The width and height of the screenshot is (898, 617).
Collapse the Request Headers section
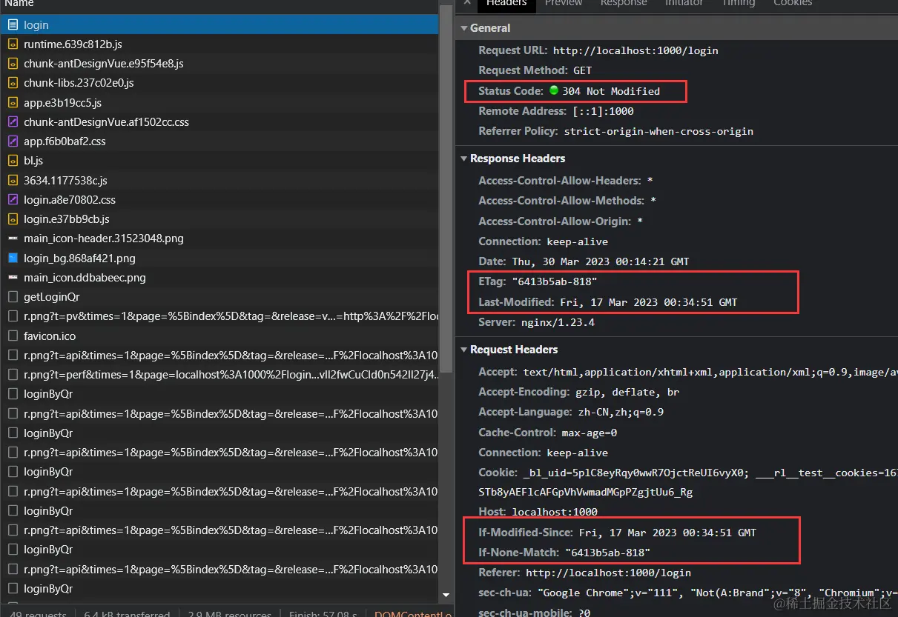[x=464, y=350]
